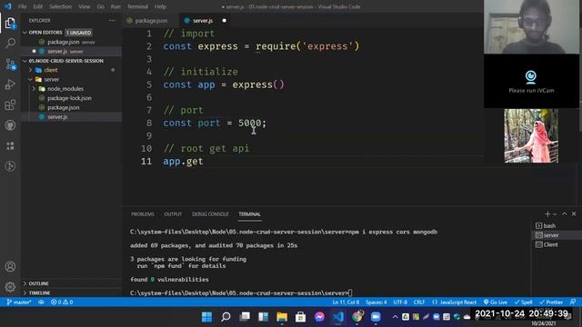Open the Search view in activity bar
Viewport: 582px width, 327px height.
(x=10, y=44)
